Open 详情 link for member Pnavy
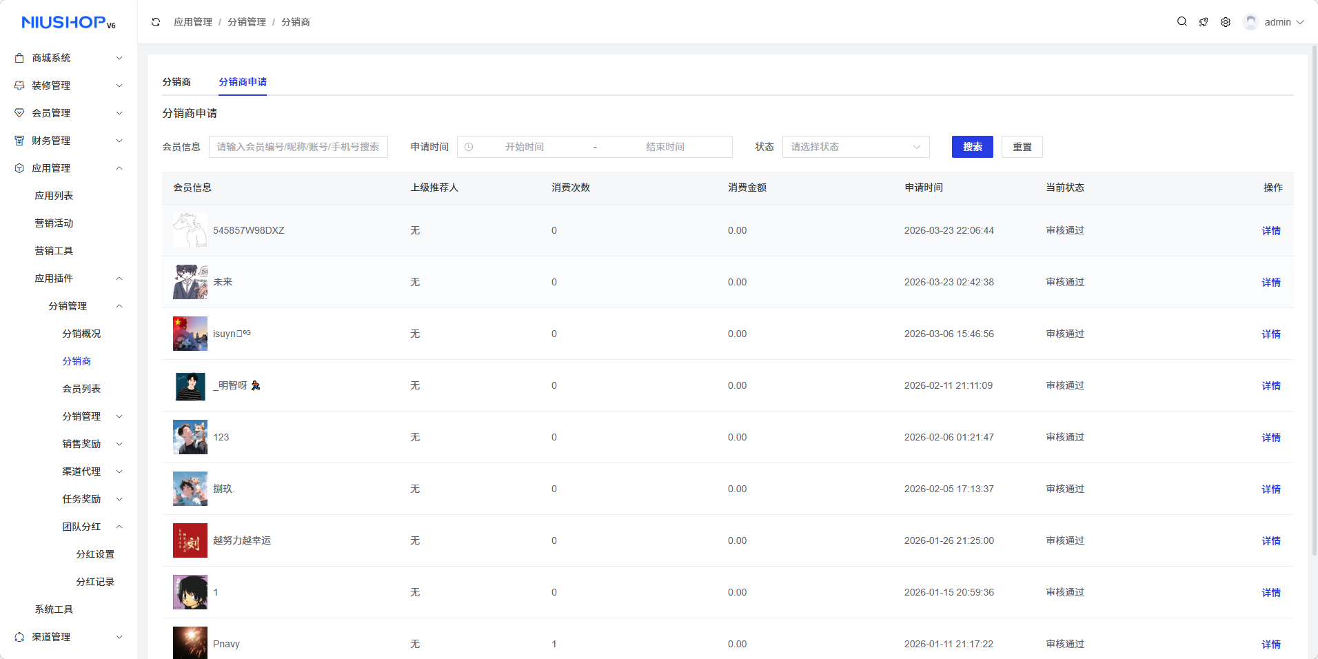1318x659 pixels. [1270, 644]
